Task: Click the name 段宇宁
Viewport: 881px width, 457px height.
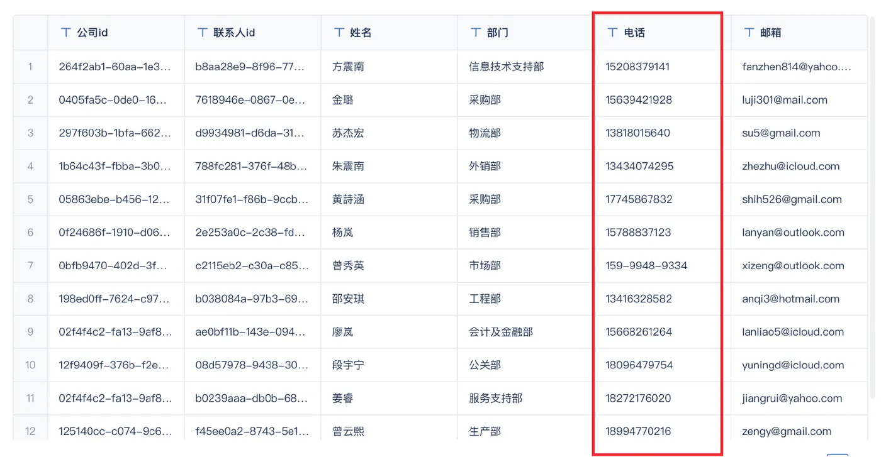Action: tap(348, 365)
